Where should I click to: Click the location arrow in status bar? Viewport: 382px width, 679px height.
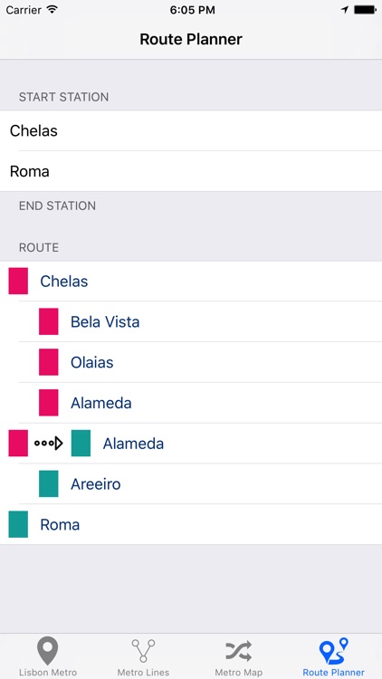345,10
